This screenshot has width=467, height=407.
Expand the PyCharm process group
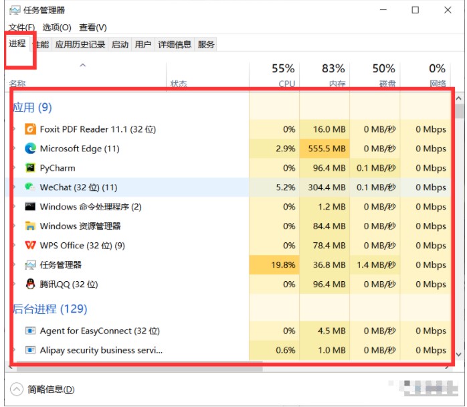click(x=14, y=168)
